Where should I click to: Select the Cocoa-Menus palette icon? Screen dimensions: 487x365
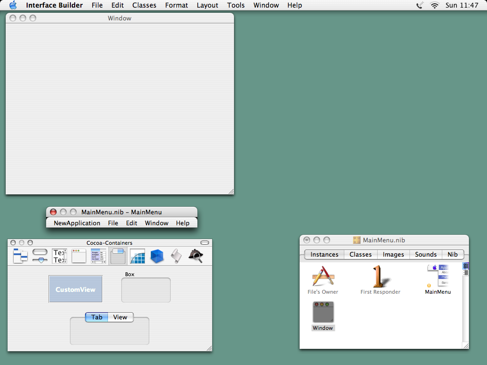[x=20, y=256]
